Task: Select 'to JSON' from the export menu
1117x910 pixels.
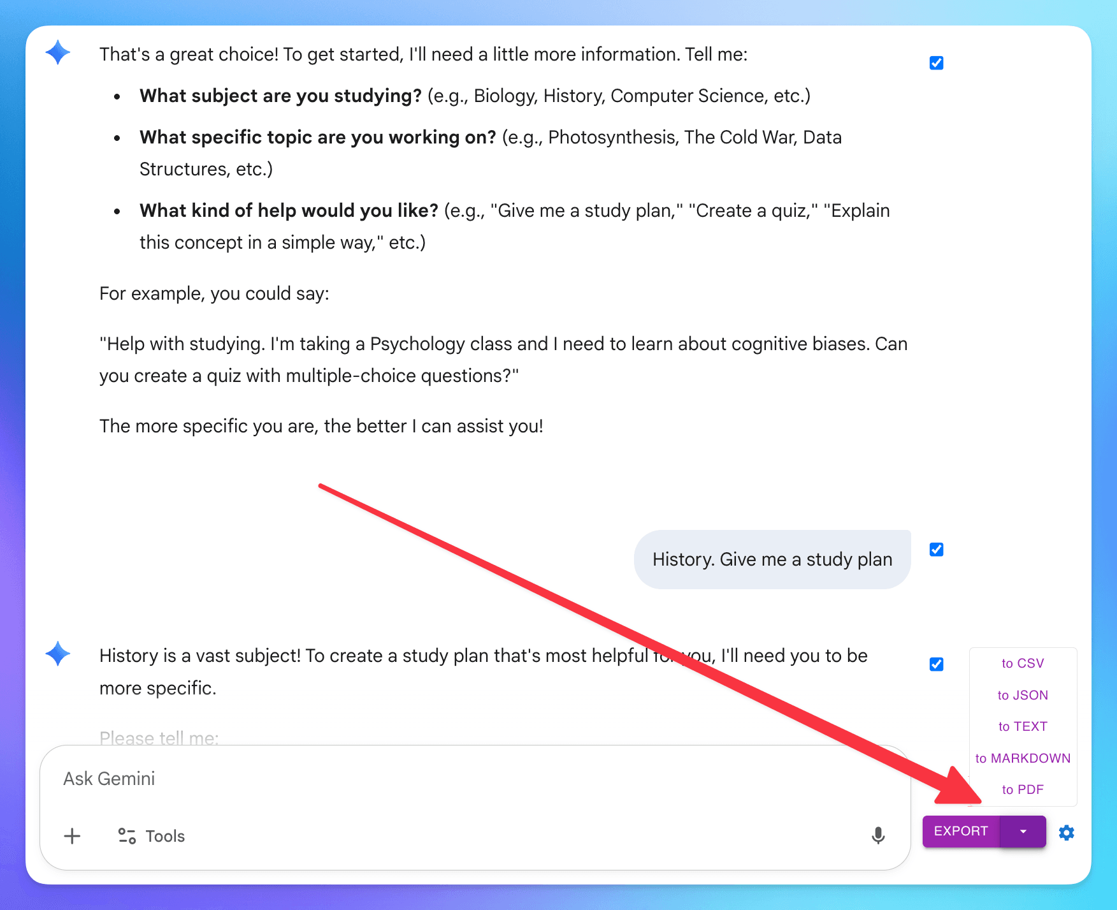Action: click(1022, 695)
